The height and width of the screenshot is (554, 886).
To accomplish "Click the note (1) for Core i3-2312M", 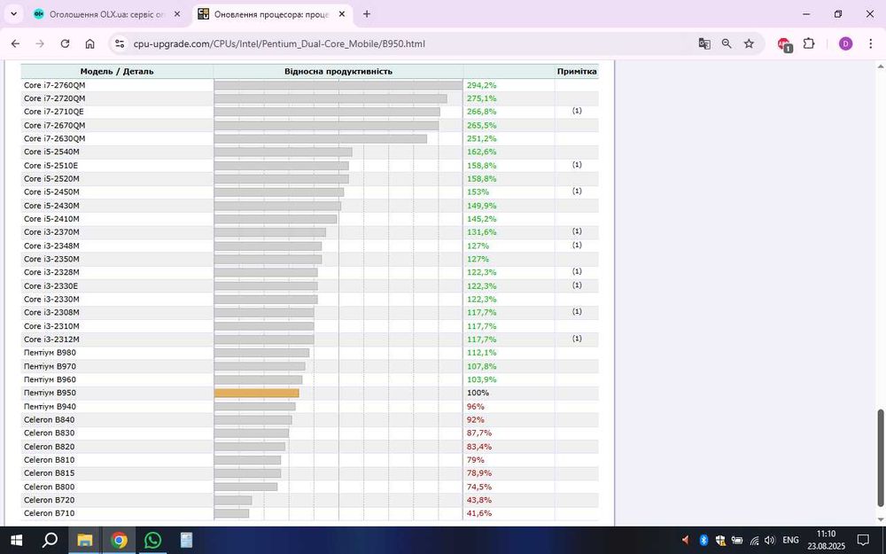I will coord(577,339).
